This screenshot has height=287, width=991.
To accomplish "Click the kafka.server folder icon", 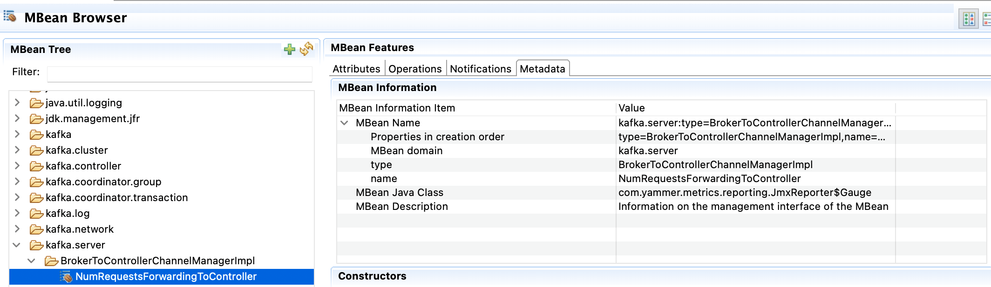I will pos(36,245).
